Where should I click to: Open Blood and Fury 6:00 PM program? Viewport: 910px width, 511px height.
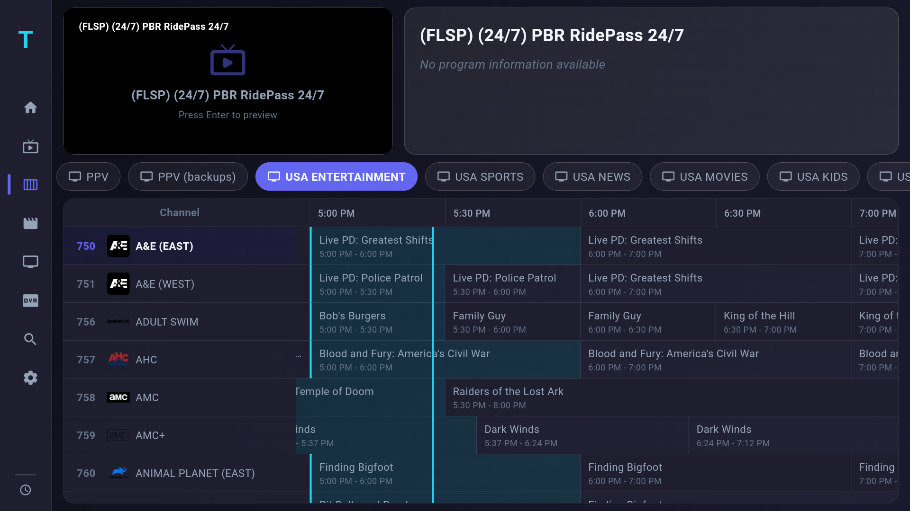click(716, 360)
